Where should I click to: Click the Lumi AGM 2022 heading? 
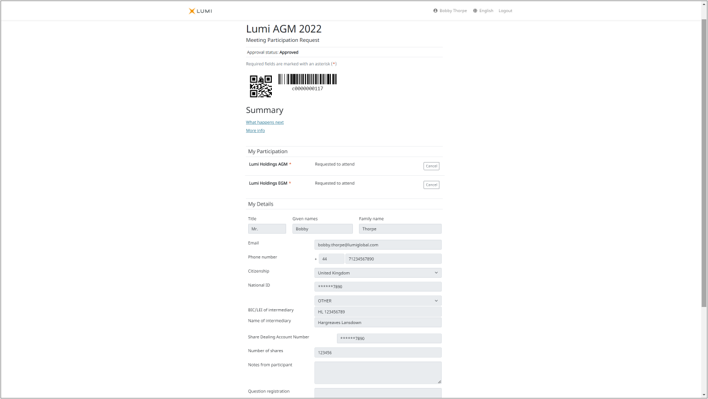coord(283,29)
